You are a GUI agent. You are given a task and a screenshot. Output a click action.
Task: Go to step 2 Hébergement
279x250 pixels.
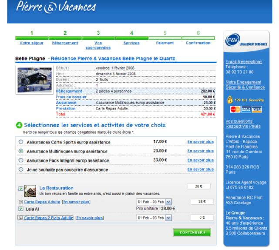coord(65,43)
